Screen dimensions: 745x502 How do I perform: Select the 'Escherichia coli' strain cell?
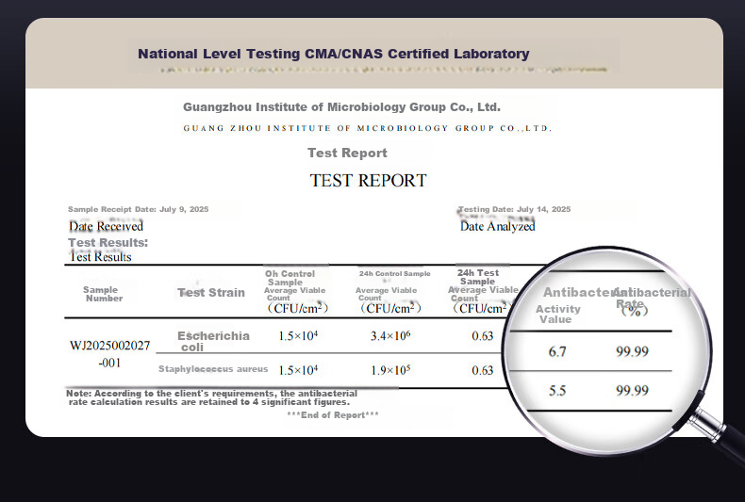pos(213,341)
